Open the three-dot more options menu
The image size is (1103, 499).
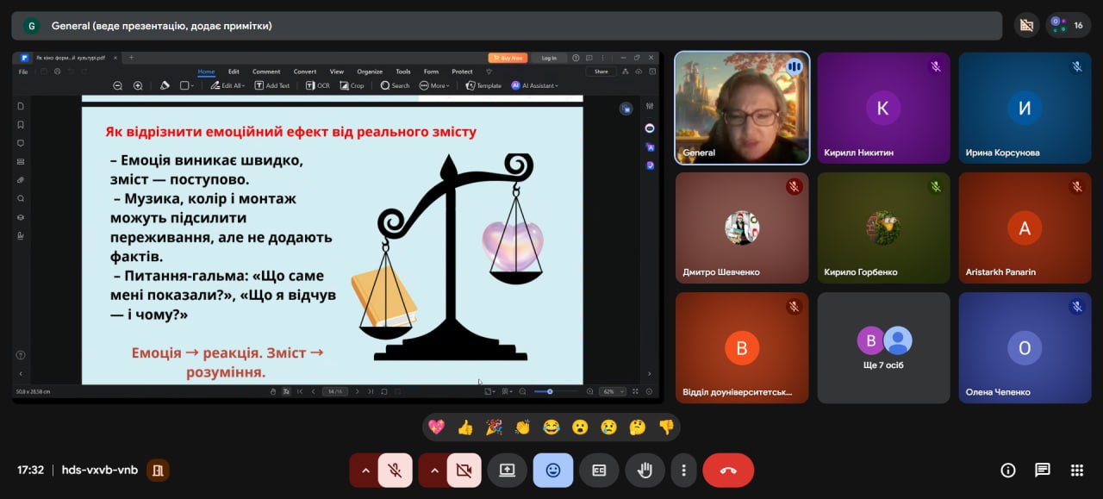[683, 471]
